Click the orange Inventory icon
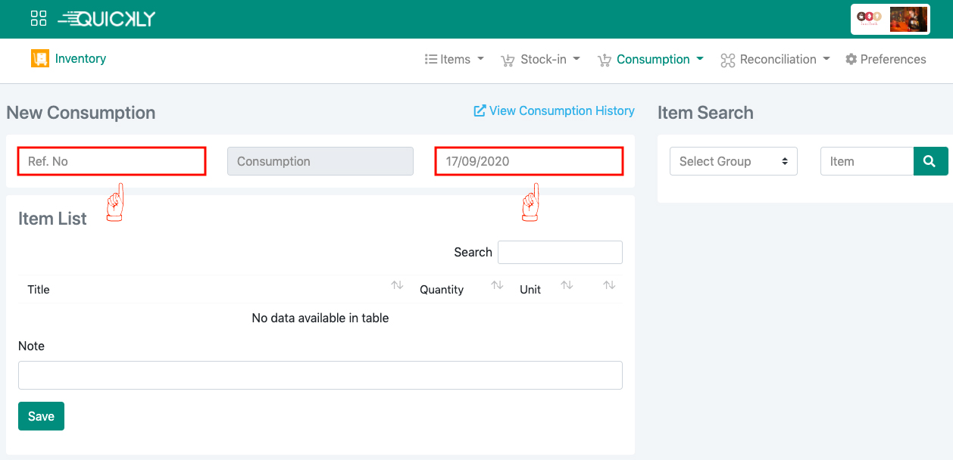The width and height of the screenshot is (953, 460). [39, 58]
